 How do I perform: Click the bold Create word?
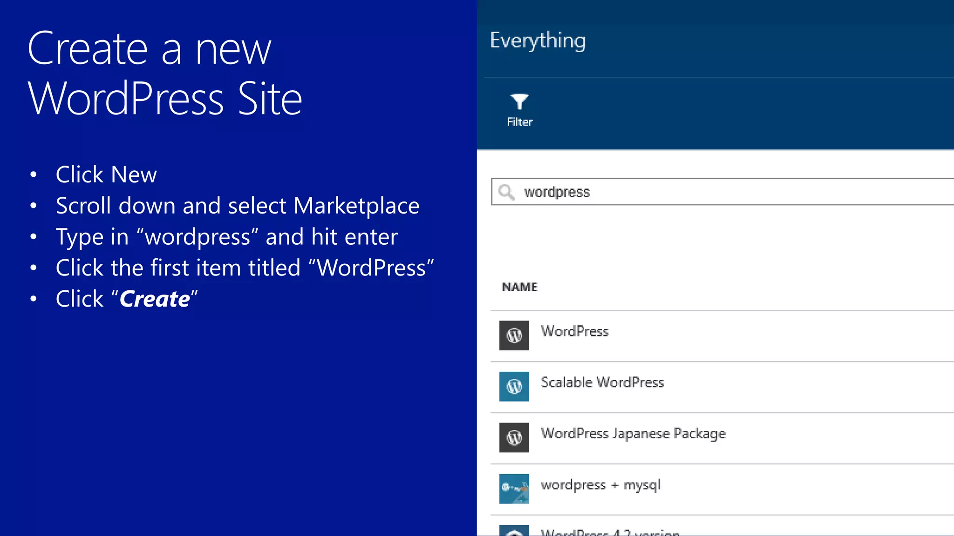(x=155, y=299)
